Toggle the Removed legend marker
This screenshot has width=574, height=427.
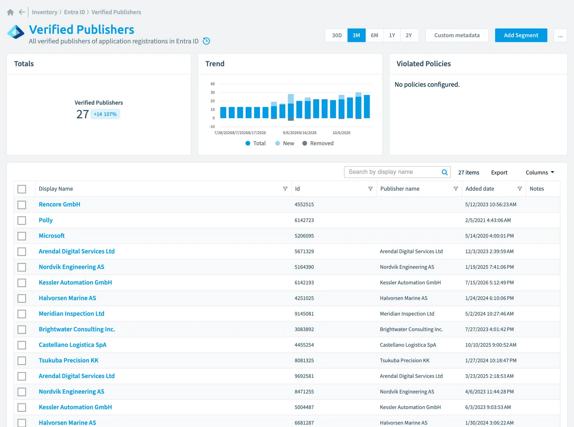click(305, 143)
